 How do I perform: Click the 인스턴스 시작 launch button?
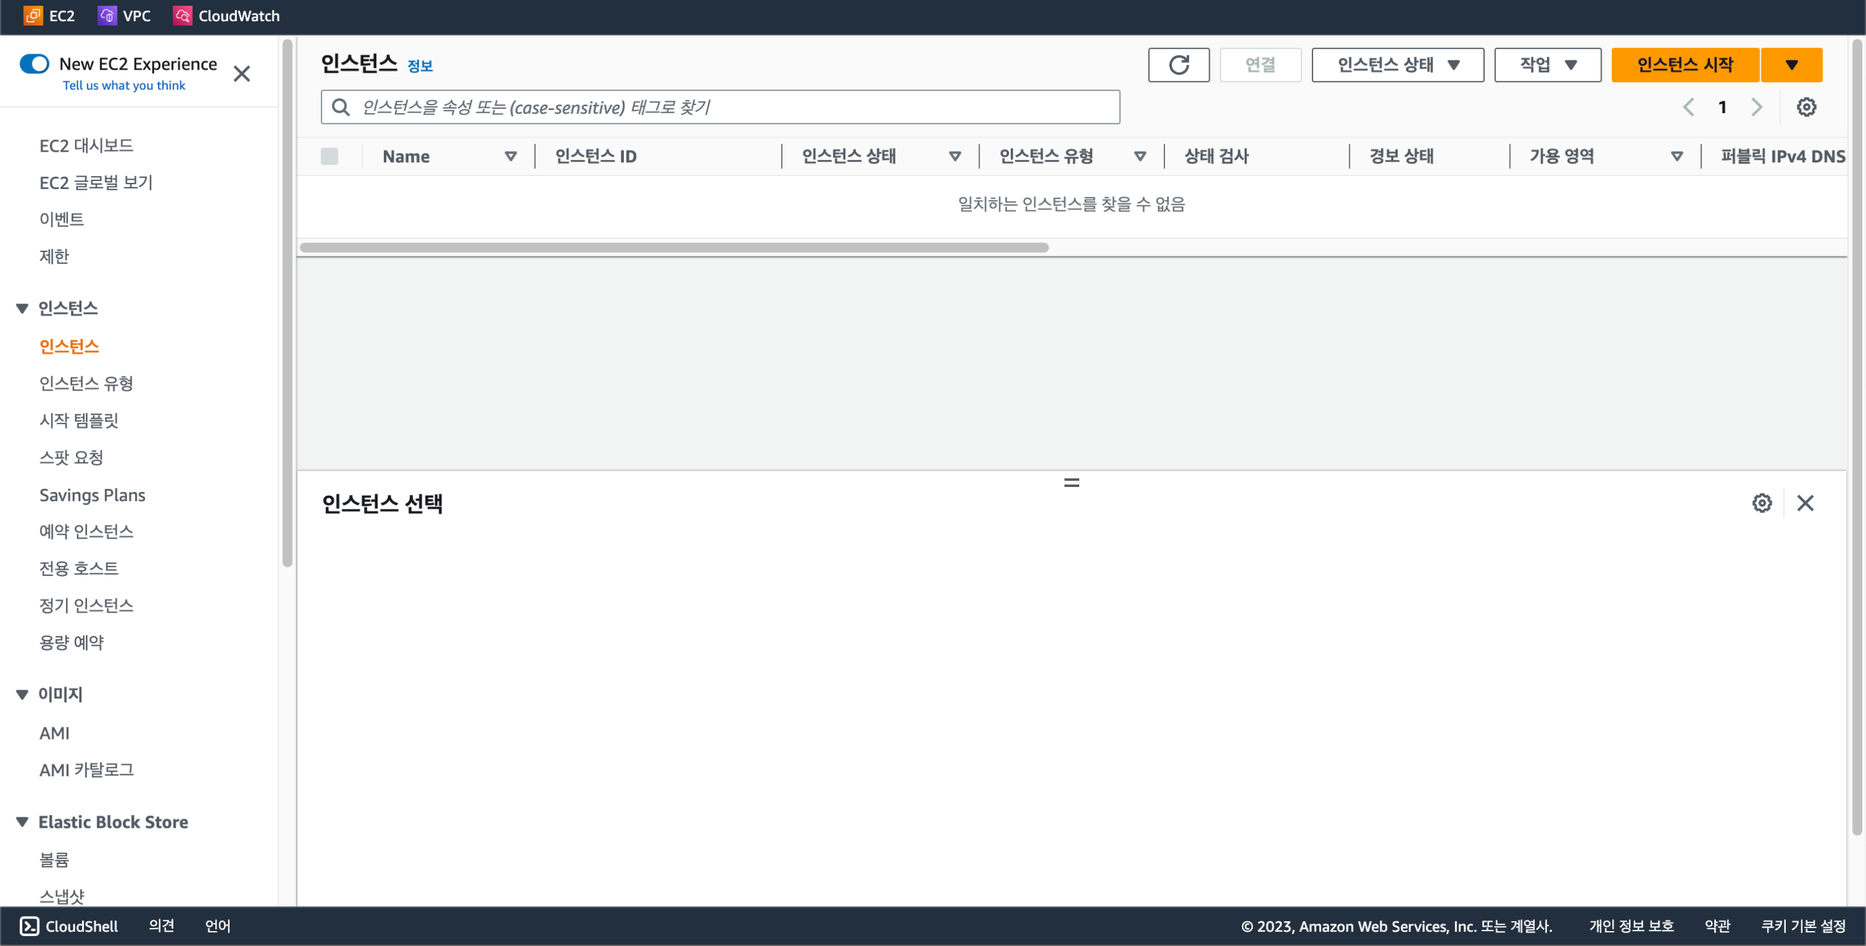pyautogui.click(x=1684, y=65)
